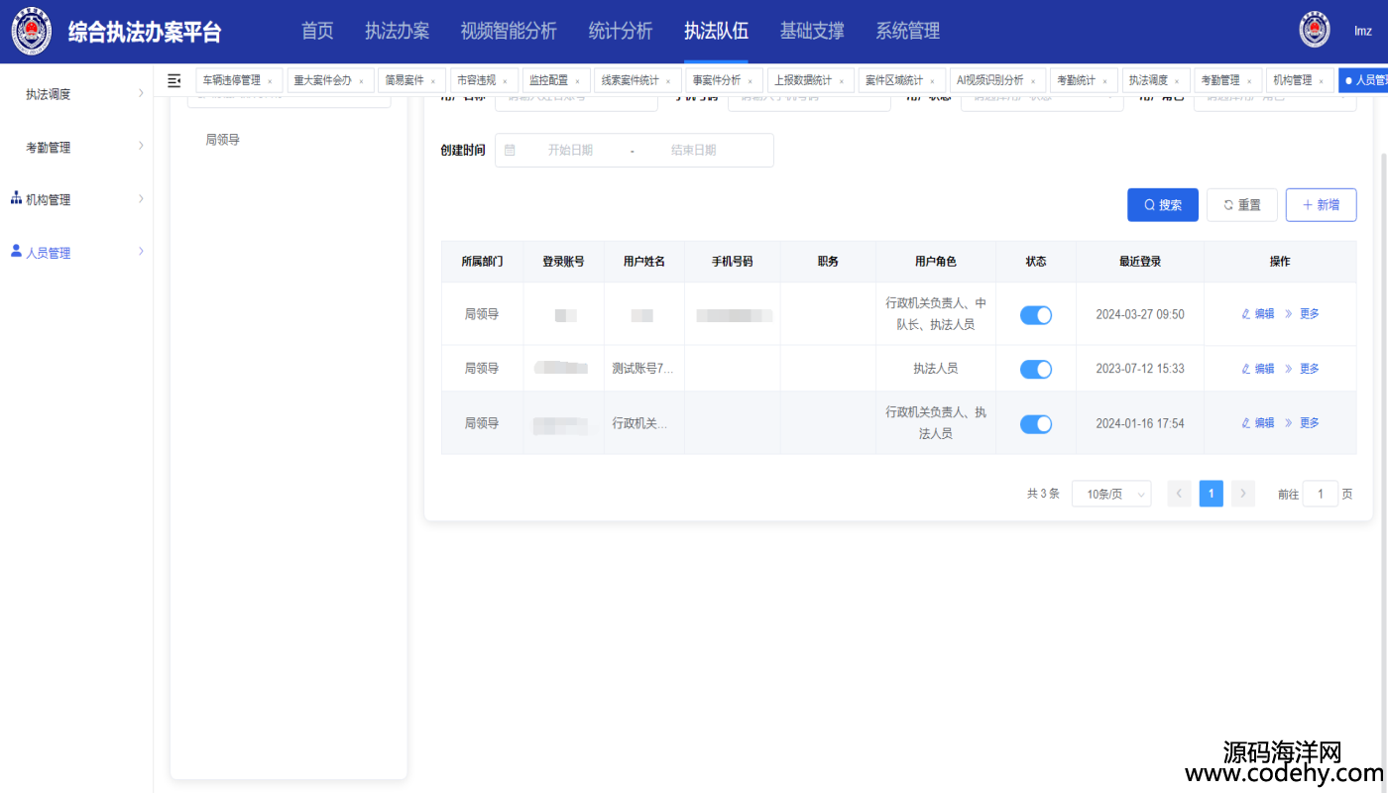
Task: Close the 机构管理 tab
Action: [x=1321, y=81]
